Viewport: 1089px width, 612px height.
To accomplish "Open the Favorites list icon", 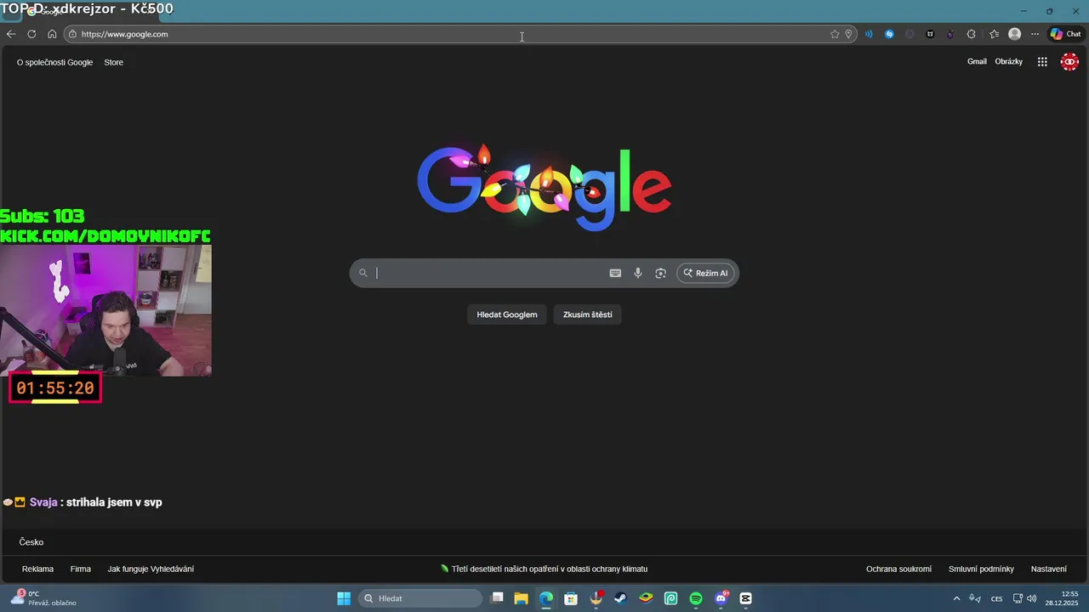I will coord(994,34).
